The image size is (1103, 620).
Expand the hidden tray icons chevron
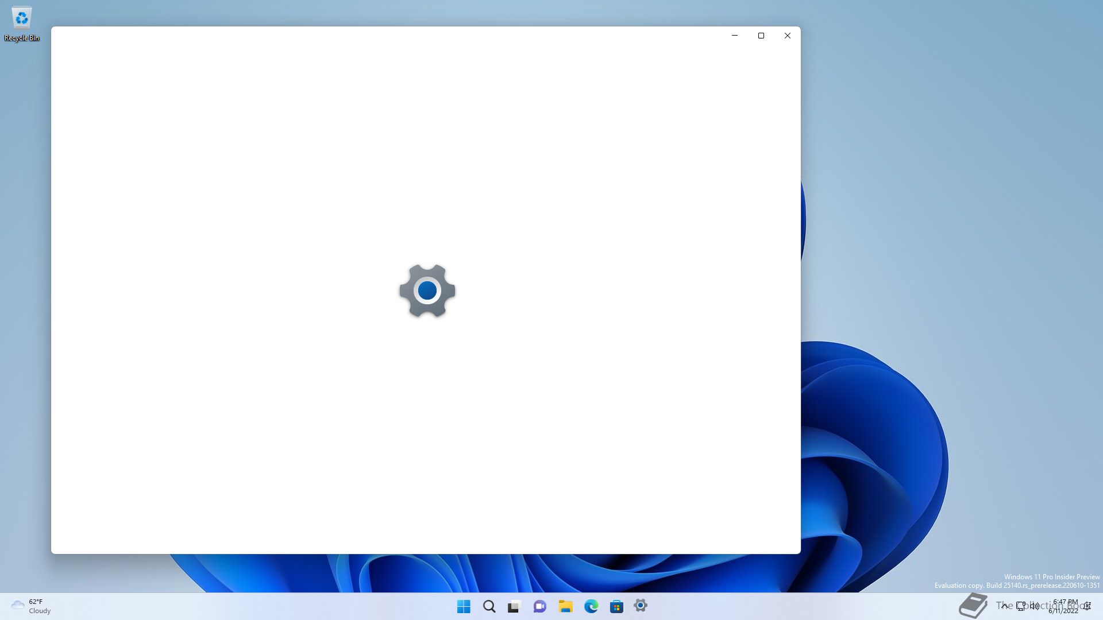tap(1004, 606)
